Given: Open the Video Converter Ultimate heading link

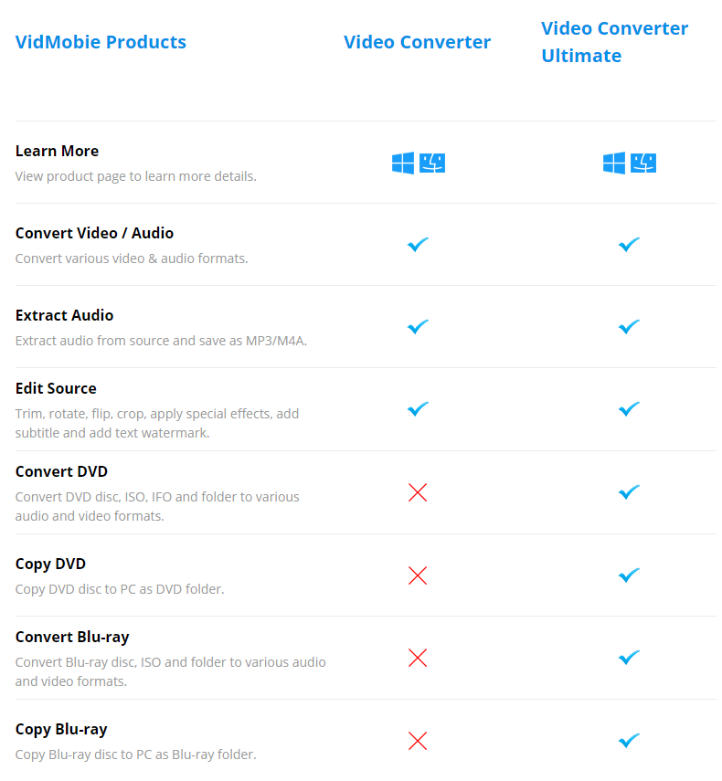Looking at the screenshot, I should pyautogui.click(x=614, y=42).
